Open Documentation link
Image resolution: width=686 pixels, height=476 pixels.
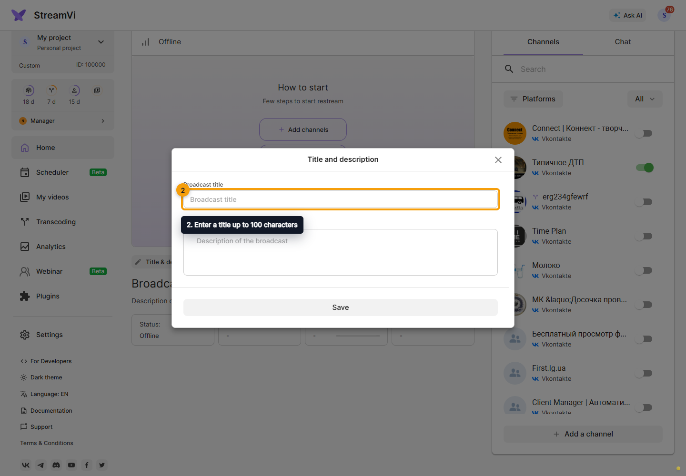point(46,411)
